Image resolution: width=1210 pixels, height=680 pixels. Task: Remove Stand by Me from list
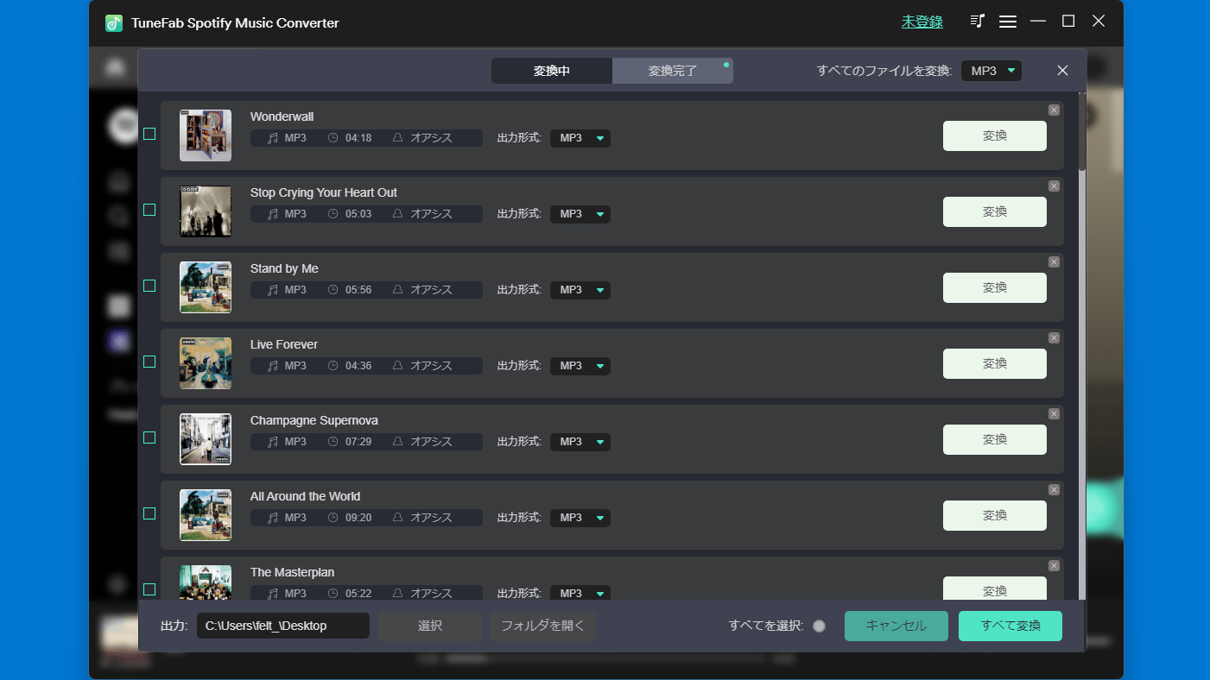(1054, 261)
